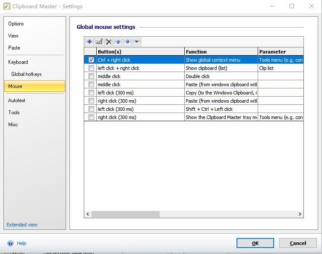Click the Cancel button
The width and height of the screenshot is (322, 254).
[298, 243]
